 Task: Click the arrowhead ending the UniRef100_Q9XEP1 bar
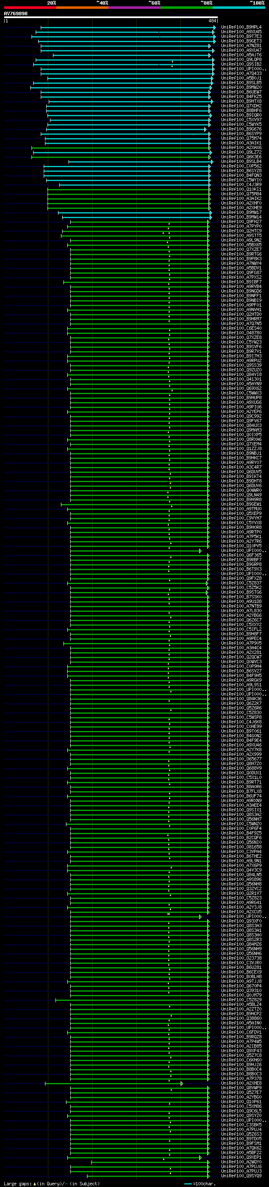pyautogui.click(x=200, y=1158)
